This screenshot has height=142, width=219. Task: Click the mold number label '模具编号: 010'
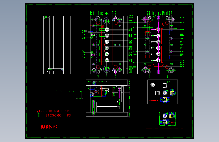point(49,127)
